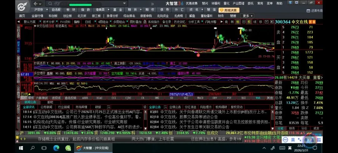The image size is (338, 153).
Task: Switch to 分笔 tab in quote panel
Action: [x=280, y=128]
